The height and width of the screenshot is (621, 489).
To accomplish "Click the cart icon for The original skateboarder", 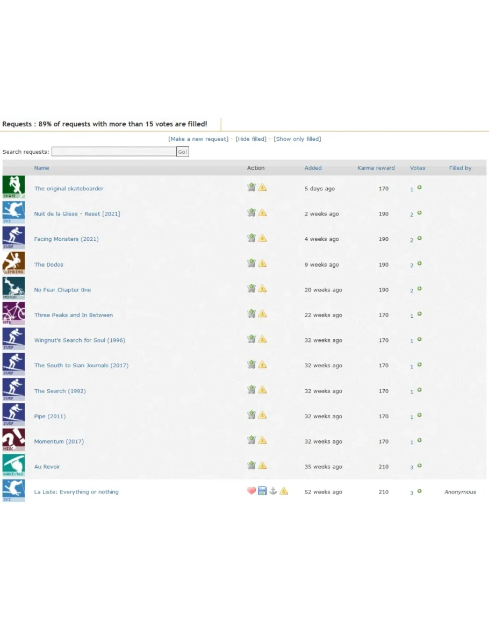I will point(251,188).
